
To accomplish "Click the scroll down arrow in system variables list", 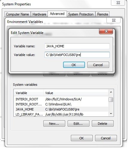I will click(x=111, y=114).
